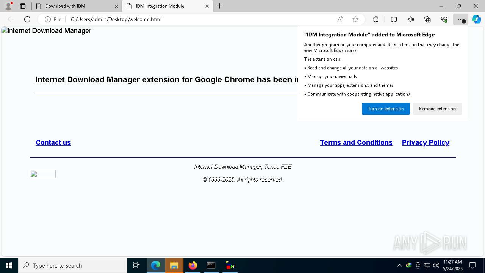The height and width of the screenshot is (273, 485).
Task: Open network tray icon
Action: 427,265
